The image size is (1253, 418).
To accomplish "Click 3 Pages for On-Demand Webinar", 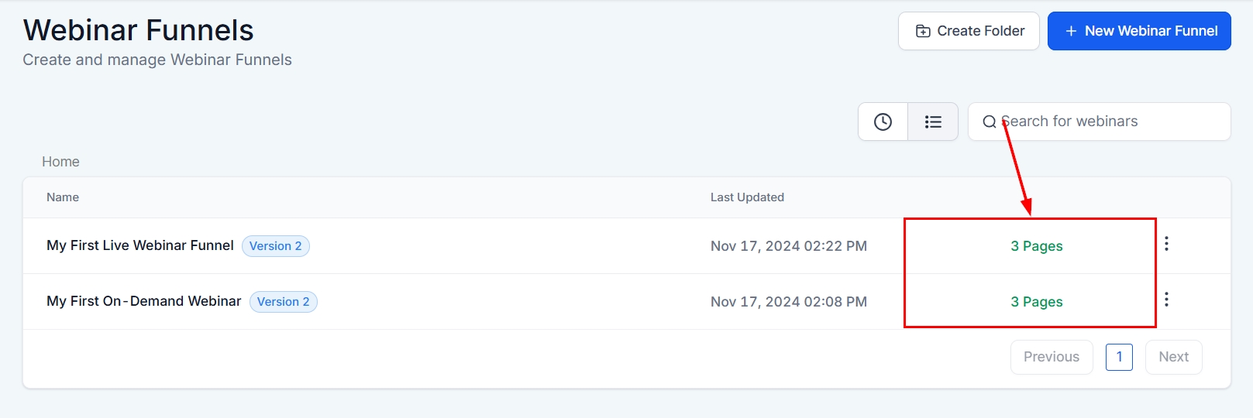I will click(1036, 302).
